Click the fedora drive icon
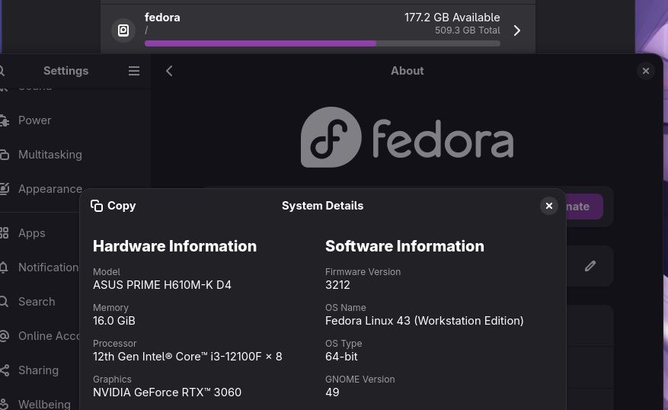The width and height of the screenshot is (668, 410). click(x=123, y=30)
